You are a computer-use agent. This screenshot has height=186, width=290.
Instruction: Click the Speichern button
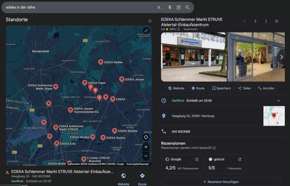(x=221, y=88)
